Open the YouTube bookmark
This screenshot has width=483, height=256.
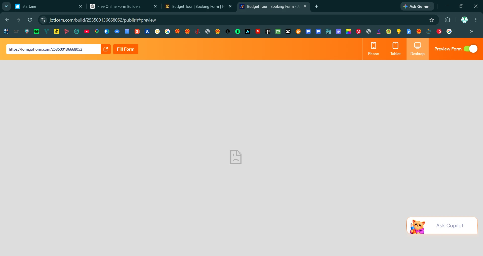[x=87, y=31]
